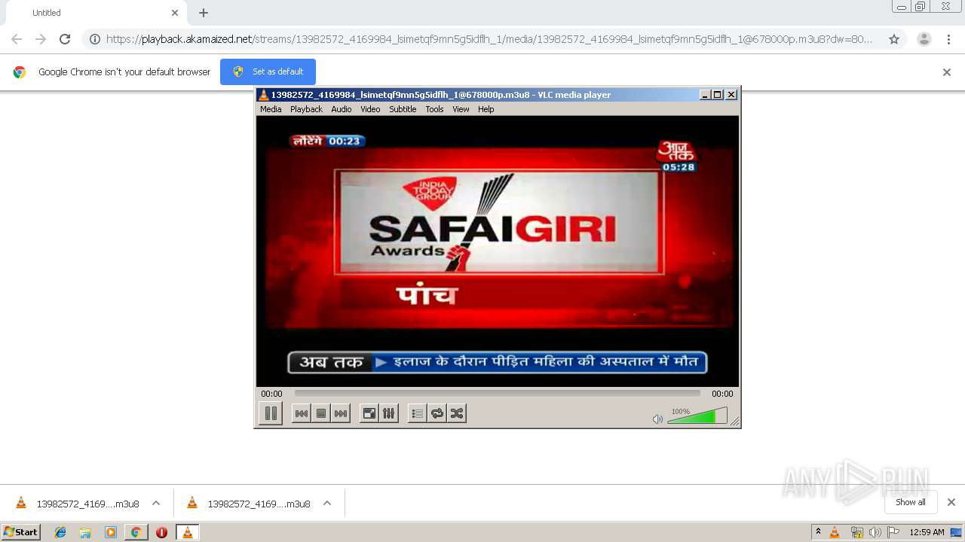Open VLC Media menu
The width and height of the screenshot is (965, 542).
click(x=271, y=109)
